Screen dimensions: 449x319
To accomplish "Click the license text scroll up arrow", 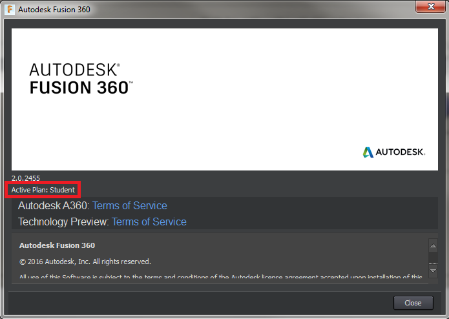I will coord(433,246).
